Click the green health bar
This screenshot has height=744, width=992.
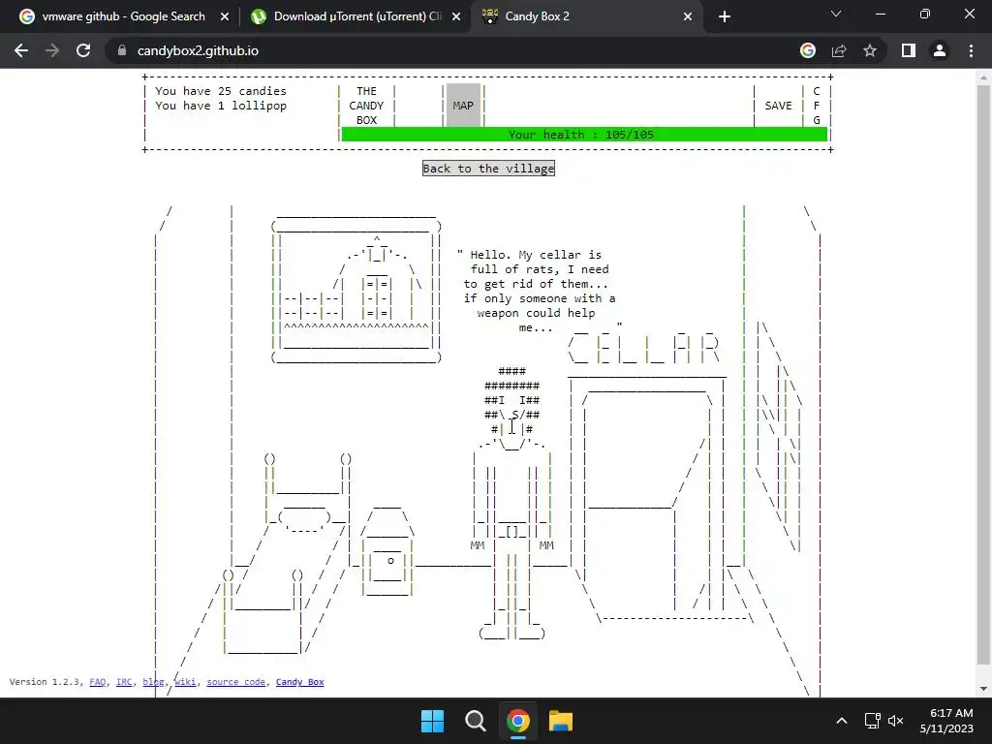tap(584, 135)
